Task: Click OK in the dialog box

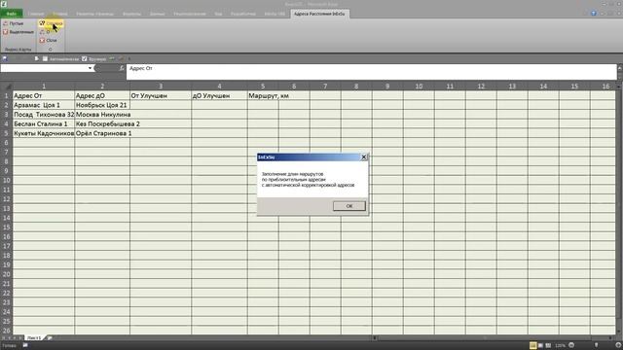Action: [348, 206]
